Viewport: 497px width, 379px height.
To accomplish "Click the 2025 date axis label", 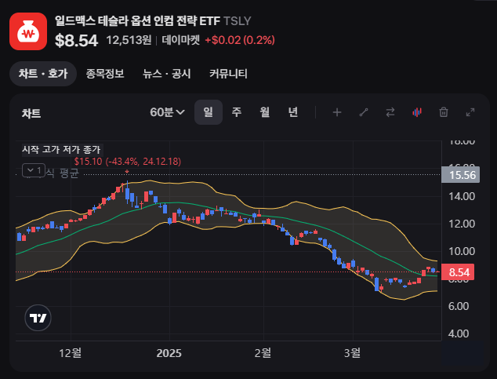I will pyautogui.click(x=169, y=353).
